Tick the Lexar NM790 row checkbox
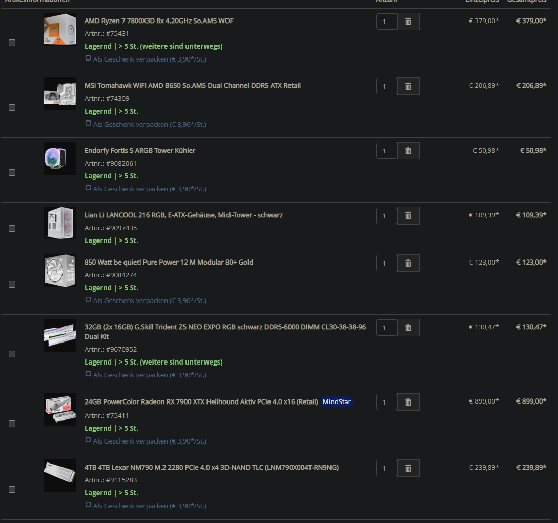 [x=12, y=490]
